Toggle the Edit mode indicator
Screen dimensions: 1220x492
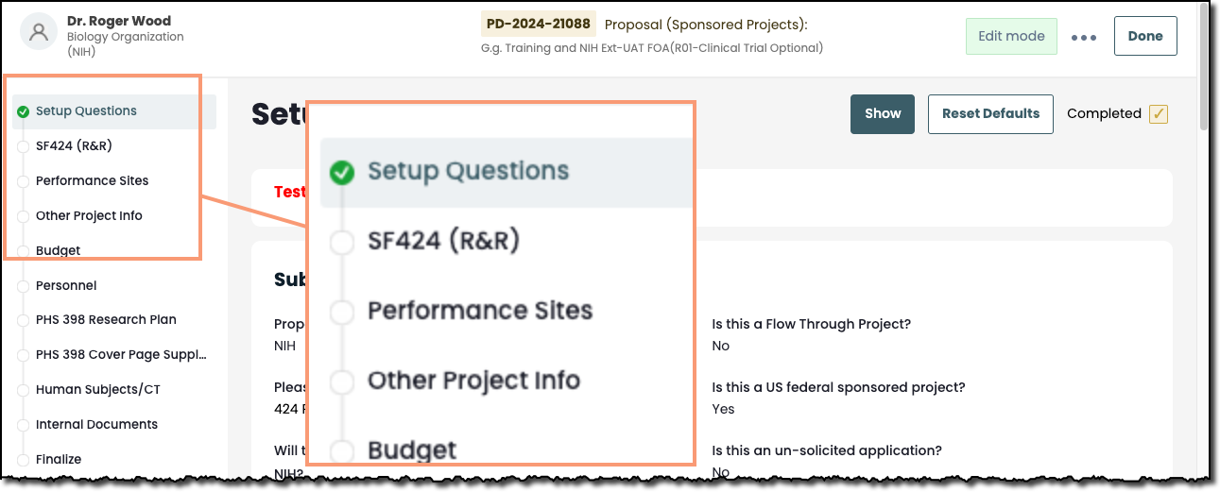click(x=1011, y=37)
